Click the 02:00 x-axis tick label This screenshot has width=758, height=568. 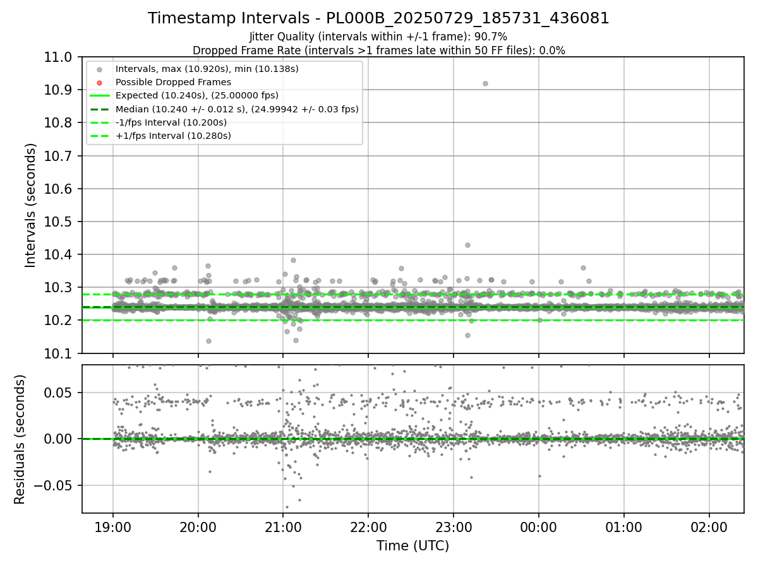pyautogui.click(x=709, y=528)
